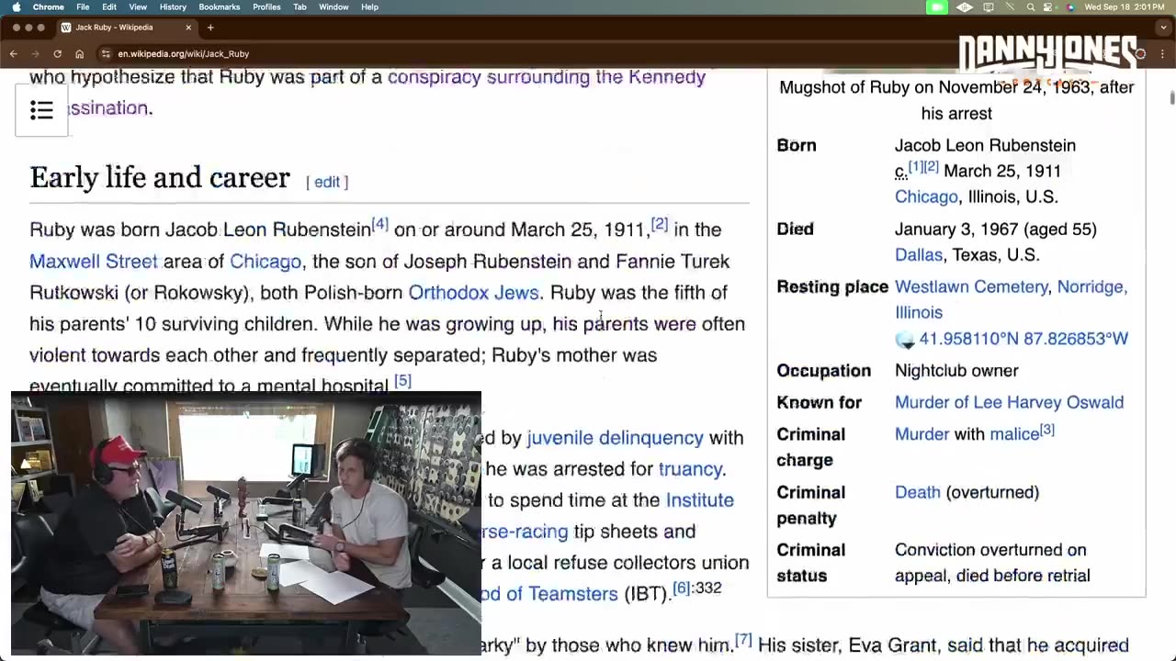Open the File menu
The height and width of the screenshot is (661, 1176).
click(83, 6)
